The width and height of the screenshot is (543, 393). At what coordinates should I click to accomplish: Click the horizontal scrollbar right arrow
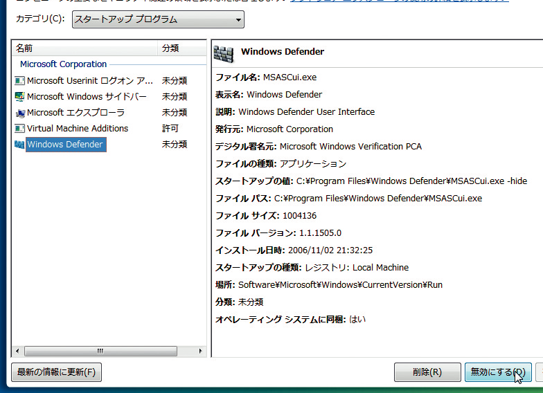pos(201,351)
